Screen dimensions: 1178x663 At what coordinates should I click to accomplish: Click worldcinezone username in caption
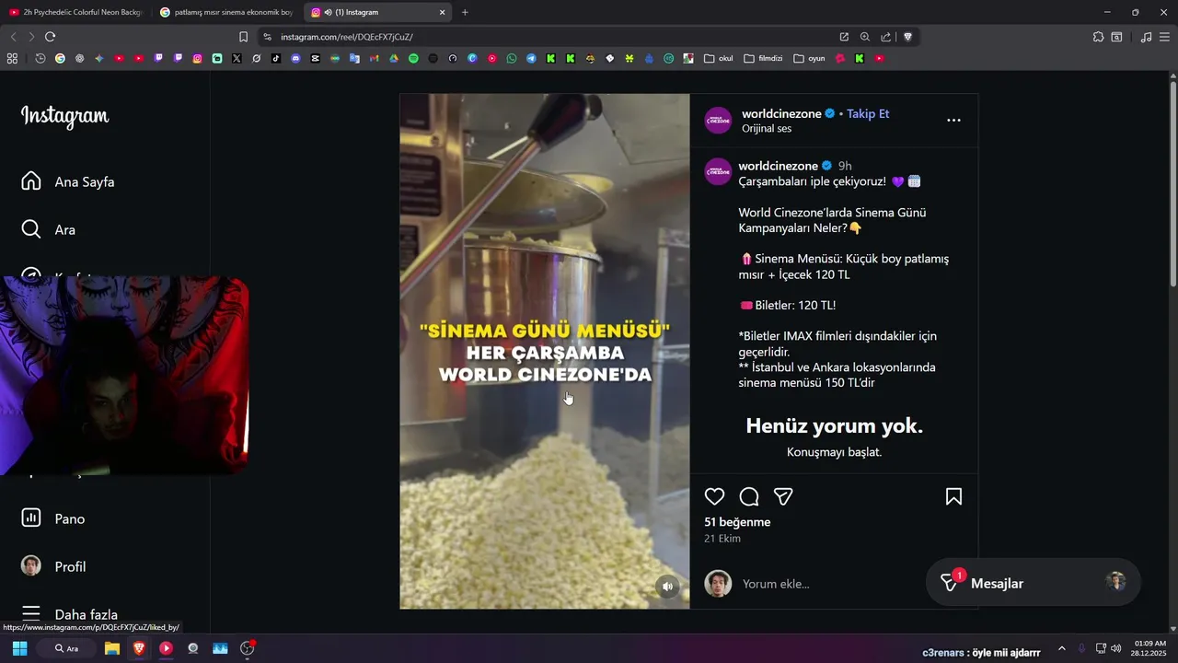click(778, 166)
